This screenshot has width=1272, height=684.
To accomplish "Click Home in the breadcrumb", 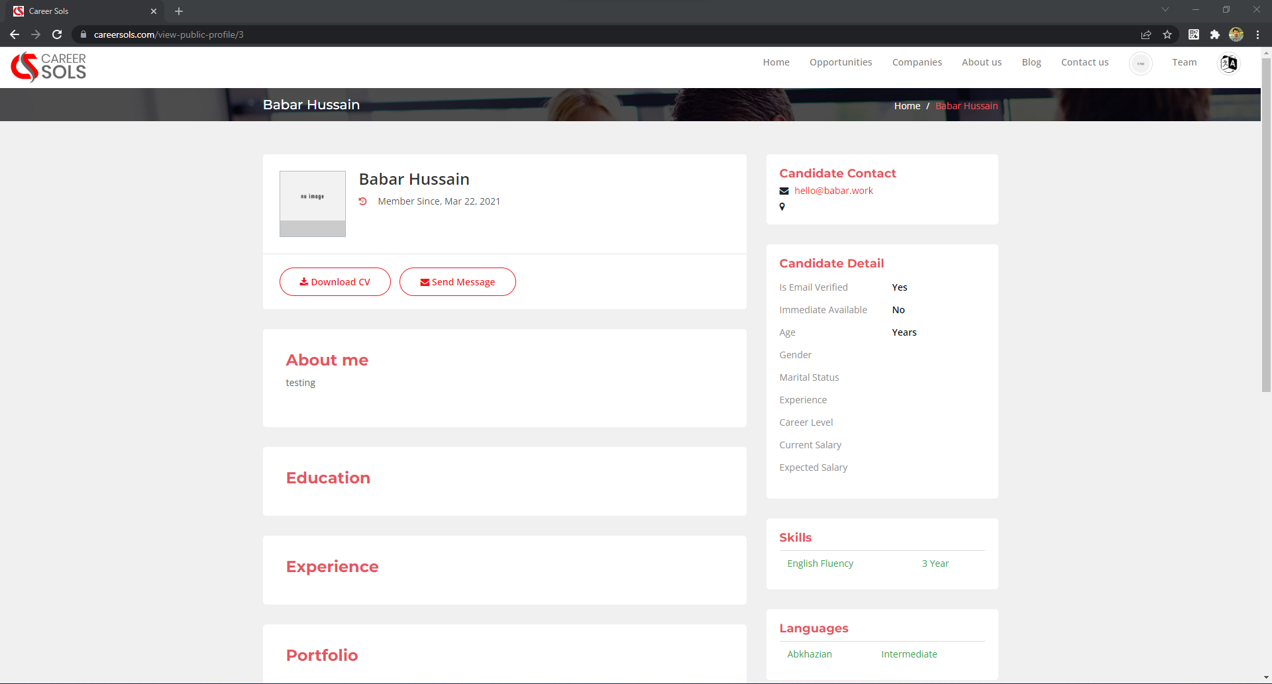I will point(906,106).
